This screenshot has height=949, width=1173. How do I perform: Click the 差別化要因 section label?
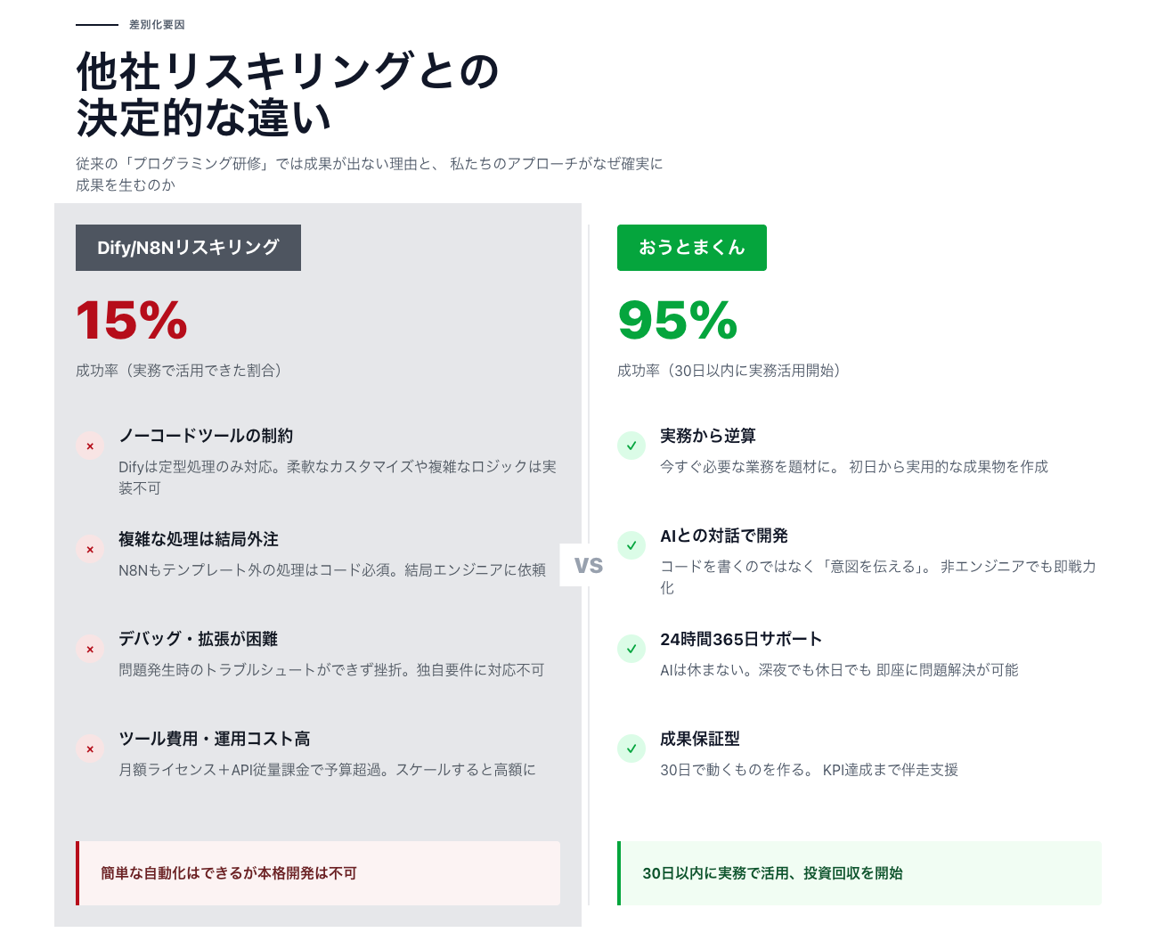(157, 25)
